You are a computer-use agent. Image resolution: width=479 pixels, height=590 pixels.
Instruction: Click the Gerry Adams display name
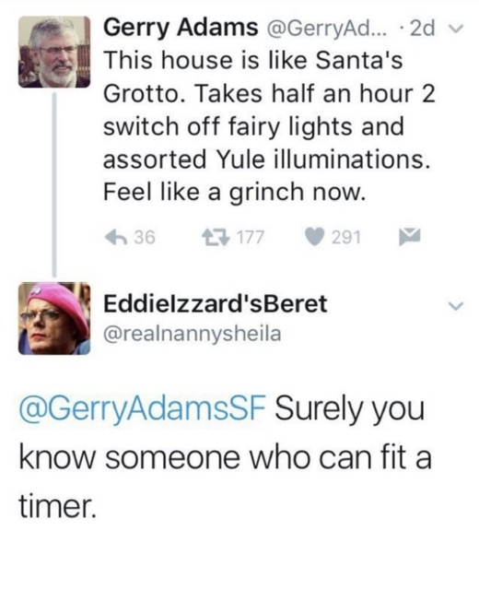181,29
